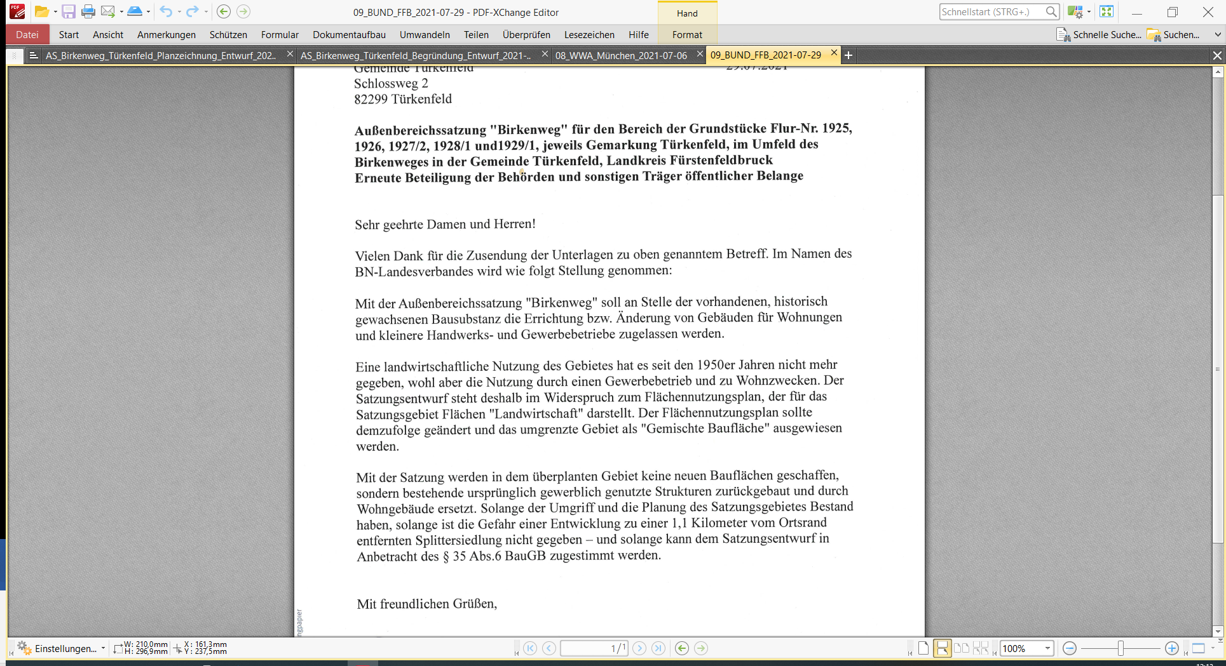Open Schnelle Suche quick search
Screen dimensions: 1226x666
tap(1099, 34)
